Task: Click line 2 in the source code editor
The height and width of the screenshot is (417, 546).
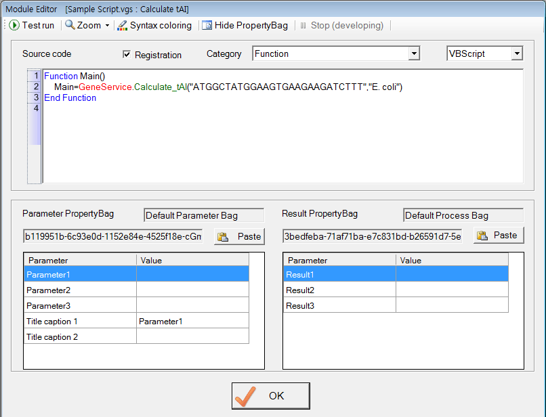Action: tap(224, 87)
